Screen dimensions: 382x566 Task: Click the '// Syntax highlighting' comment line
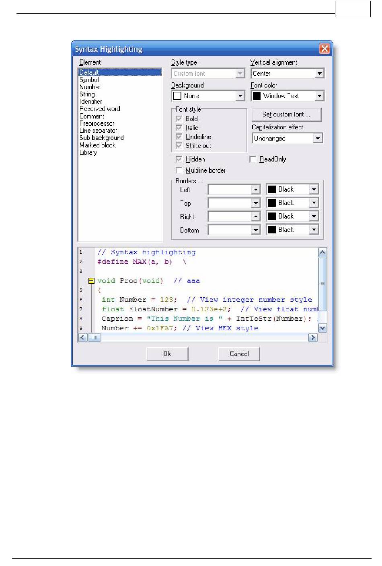pos(146,252)
